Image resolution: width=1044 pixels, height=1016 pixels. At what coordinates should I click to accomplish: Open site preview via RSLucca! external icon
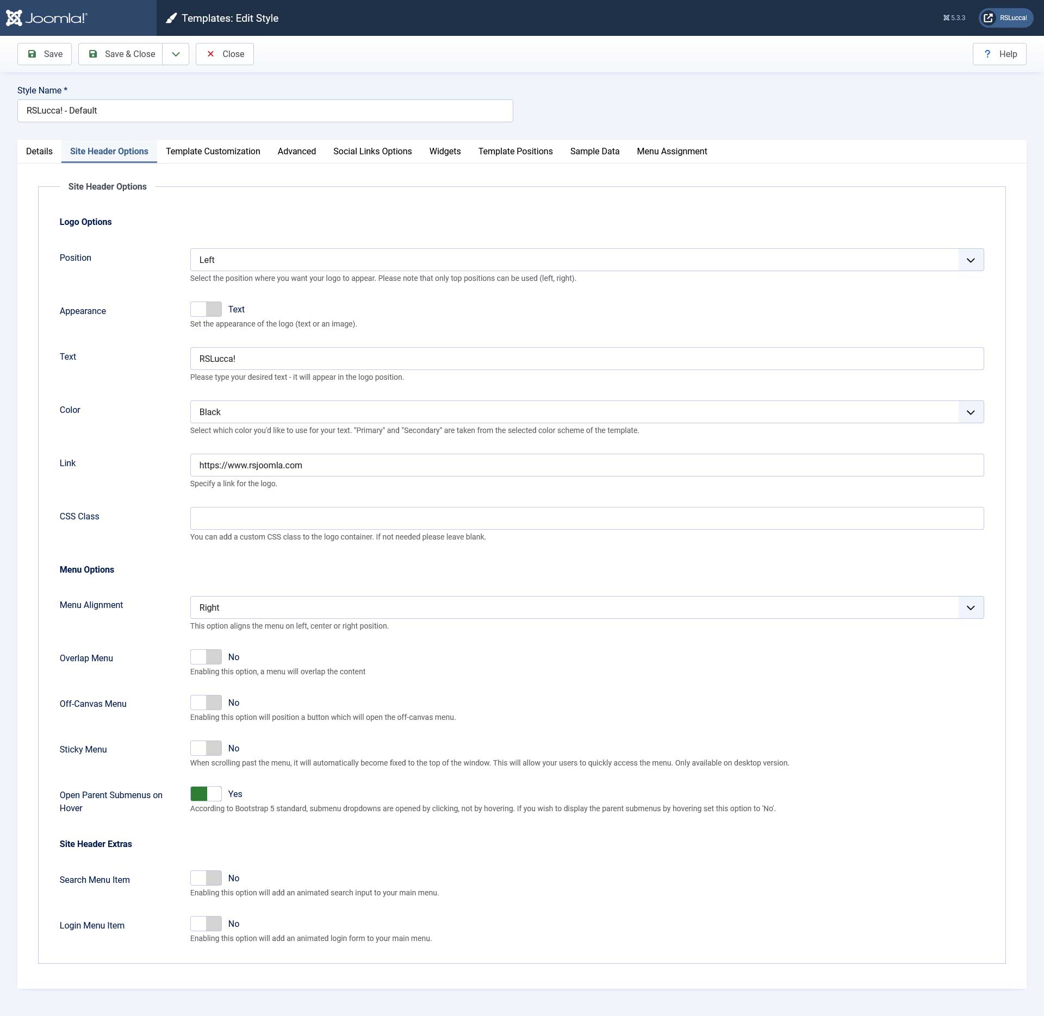pyautogui.click(x=988, y=18)
